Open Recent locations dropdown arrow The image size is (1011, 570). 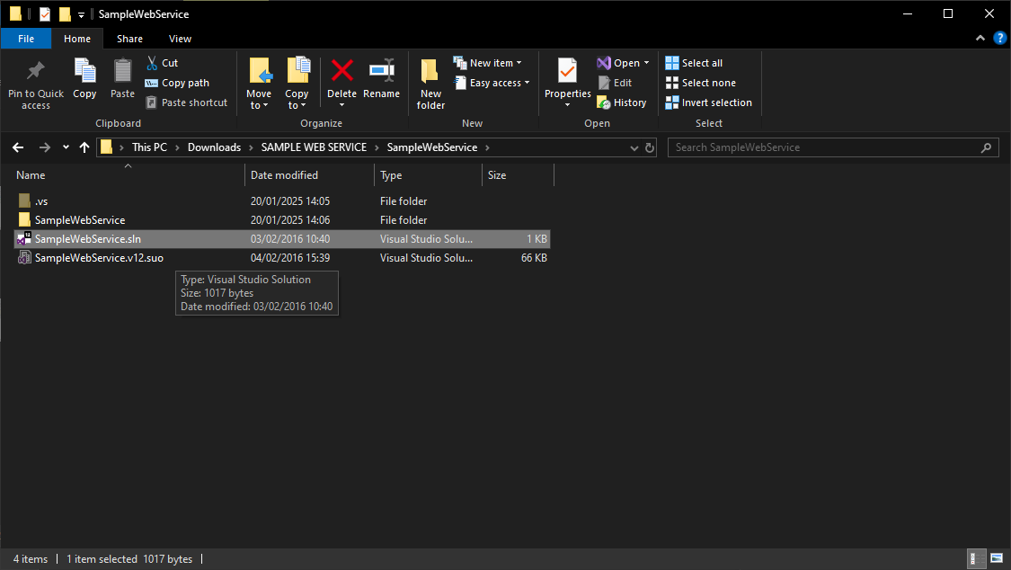point(66,147)
